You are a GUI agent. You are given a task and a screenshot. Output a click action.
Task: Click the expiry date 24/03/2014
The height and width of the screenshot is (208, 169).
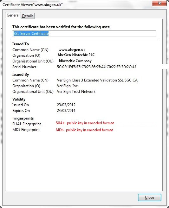coord(66,110)
